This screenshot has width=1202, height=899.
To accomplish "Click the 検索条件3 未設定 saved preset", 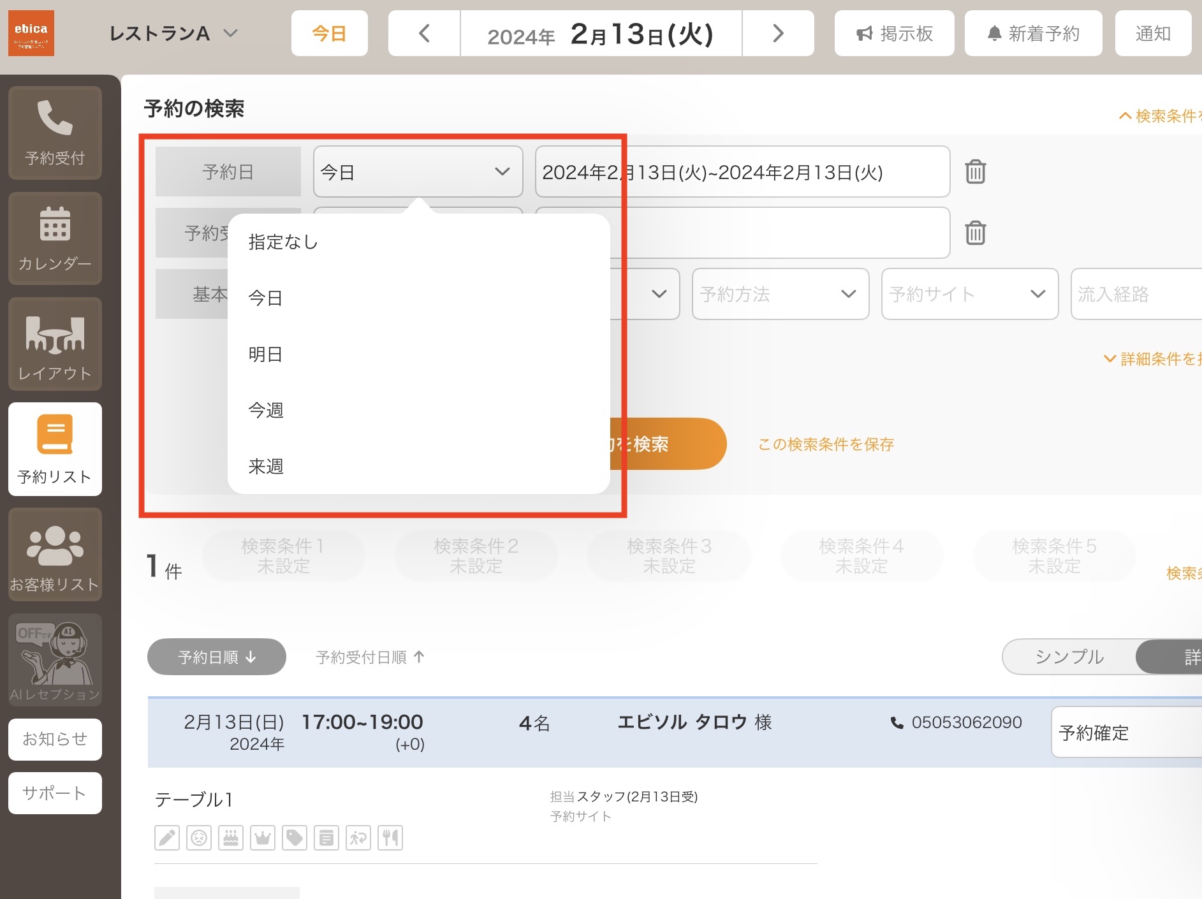I will [669, 556].
